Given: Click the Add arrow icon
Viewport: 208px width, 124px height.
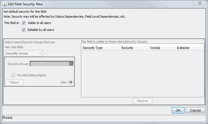Looking at the screenshot, I should click(71, 82).
